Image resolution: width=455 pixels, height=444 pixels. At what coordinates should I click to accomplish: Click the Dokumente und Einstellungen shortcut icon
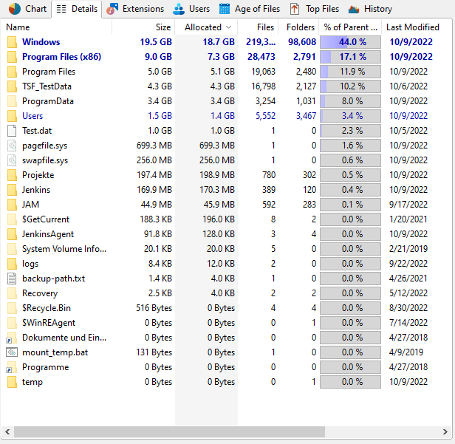pyautogui.click(x=12, y=338)
